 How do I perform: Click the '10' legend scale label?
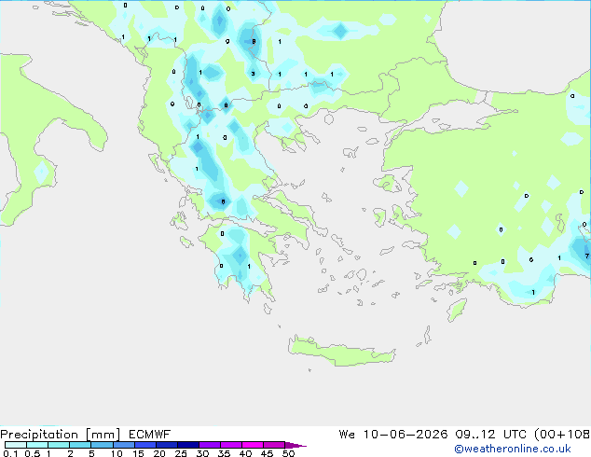tap(117, 453)
